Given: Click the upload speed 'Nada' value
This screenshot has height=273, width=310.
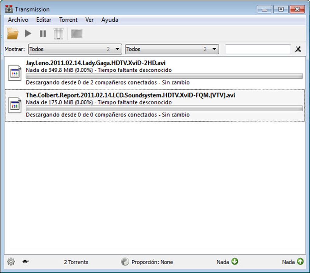Looking at the screenshot, I should [x=288, y=262].
